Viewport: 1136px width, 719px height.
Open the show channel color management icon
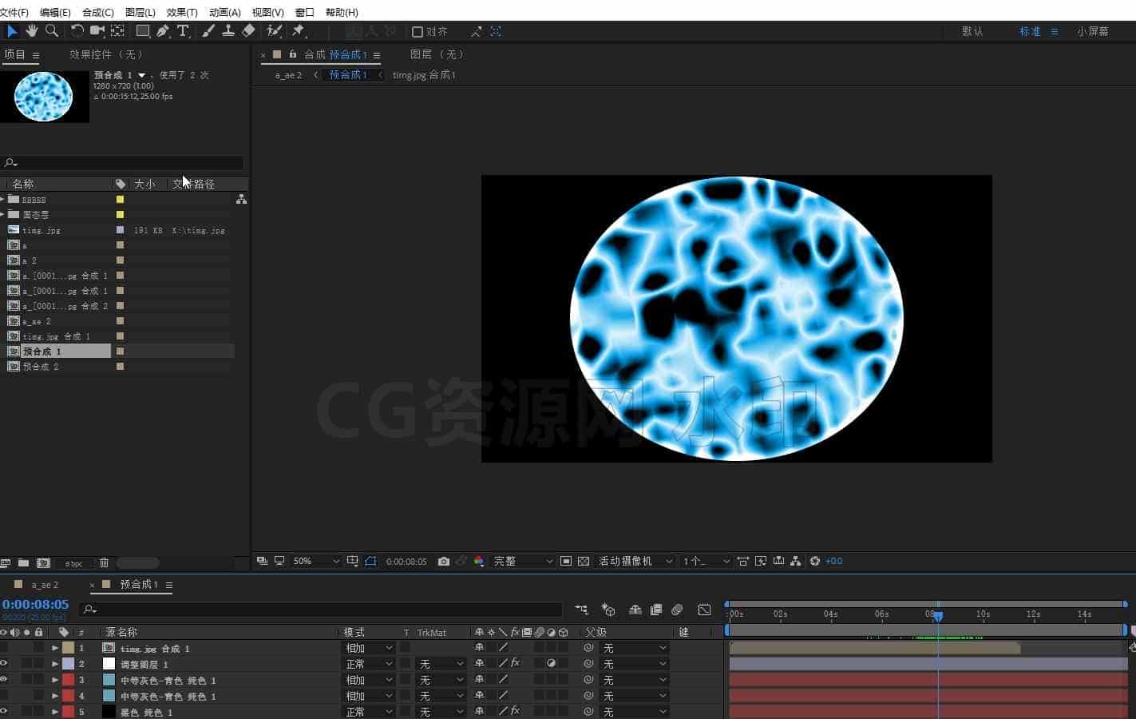tap(479, 562)
